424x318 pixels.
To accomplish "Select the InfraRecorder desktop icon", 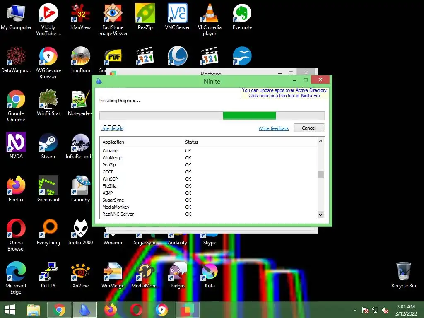I will (79, 146).
